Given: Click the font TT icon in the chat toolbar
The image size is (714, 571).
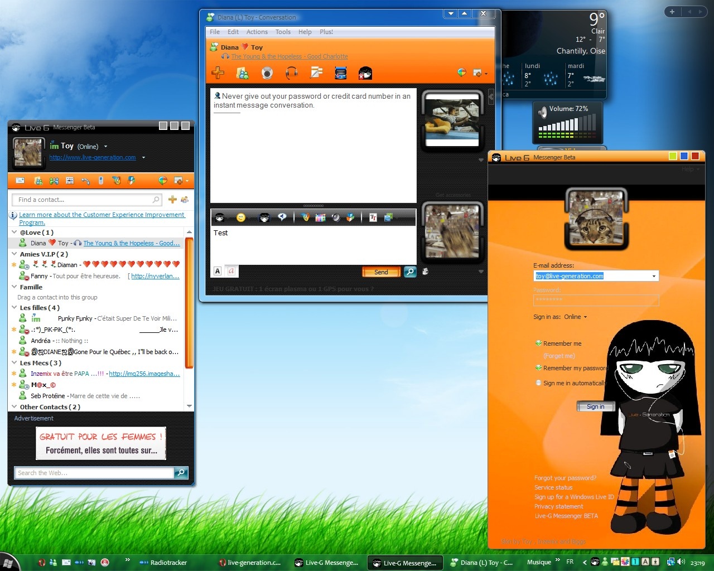Looking at the screenshot, I should coord(373,217).
